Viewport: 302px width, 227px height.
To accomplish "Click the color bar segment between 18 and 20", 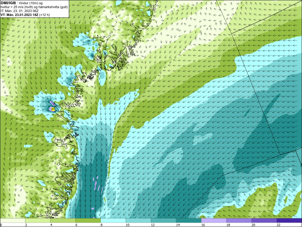I will pos(239,220).
